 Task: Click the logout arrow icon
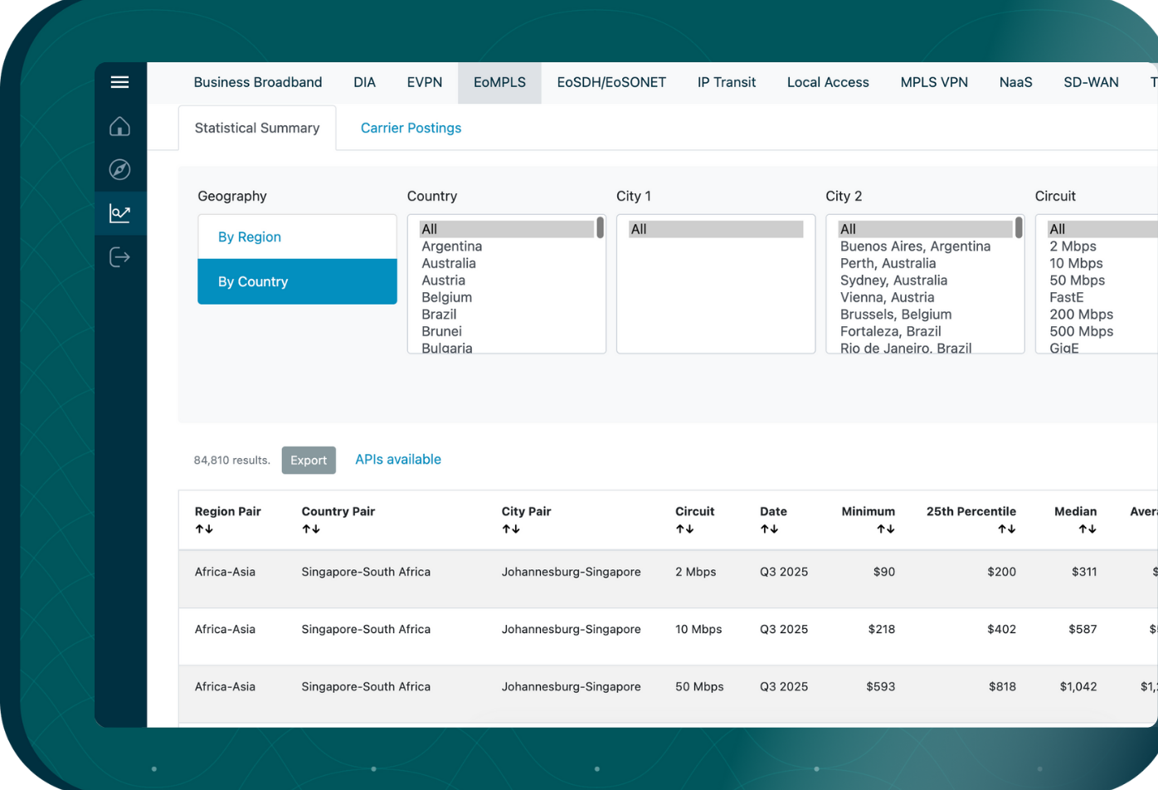119,257
